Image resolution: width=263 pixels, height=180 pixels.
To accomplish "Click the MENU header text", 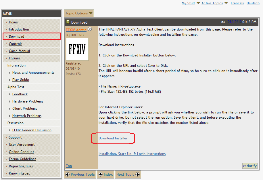I will point(7,14).
